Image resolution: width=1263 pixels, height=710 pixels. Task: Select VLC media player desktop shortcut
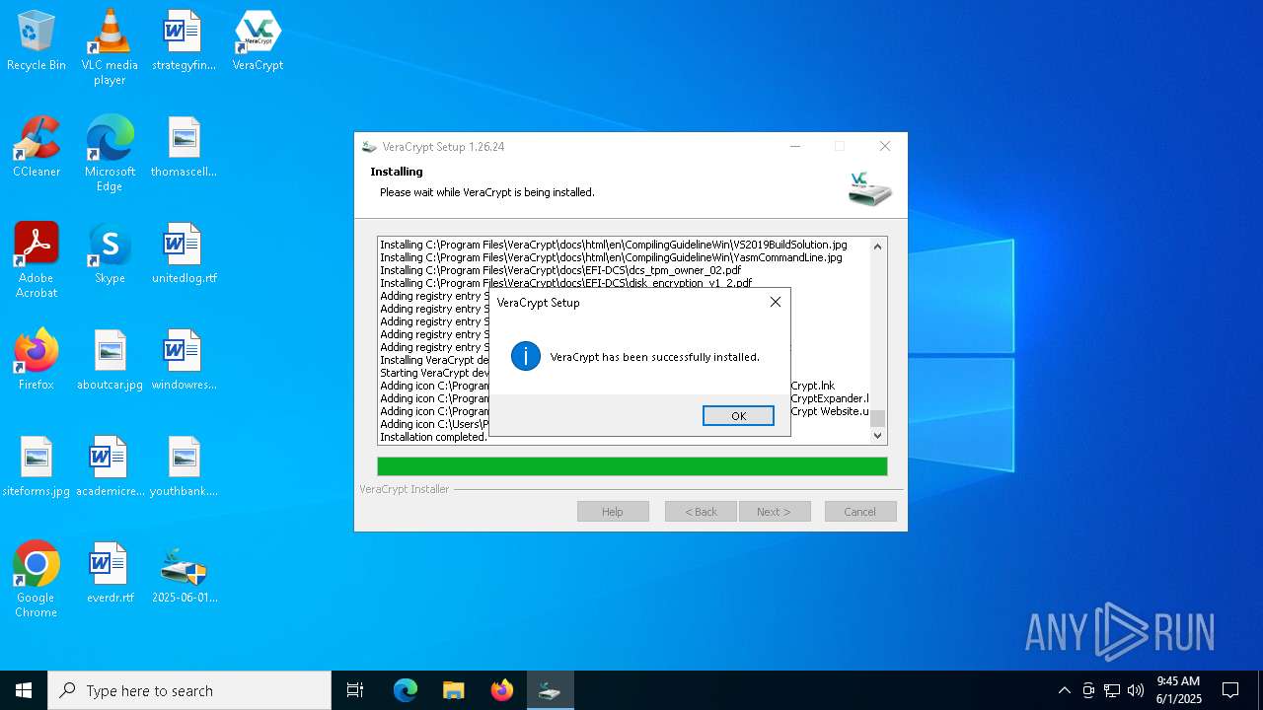(x=110, y=47)
